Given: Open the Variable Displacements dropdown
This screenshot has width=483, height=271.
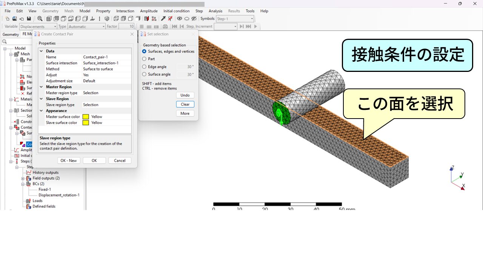Looking at the screenshot, I should pos(55,27).
